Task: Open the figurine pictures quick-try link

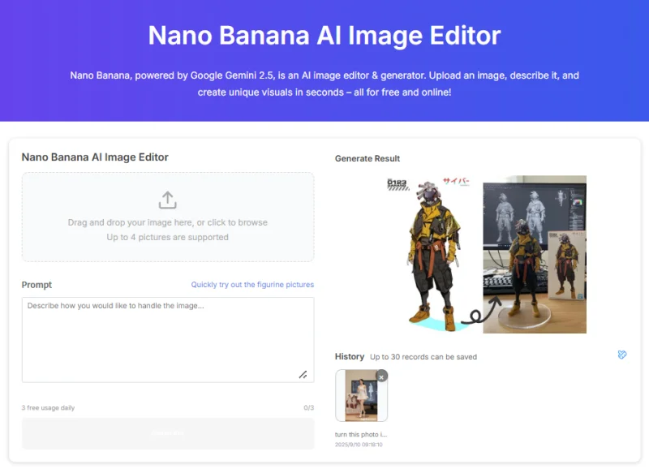Action: [x=252, y=285]
